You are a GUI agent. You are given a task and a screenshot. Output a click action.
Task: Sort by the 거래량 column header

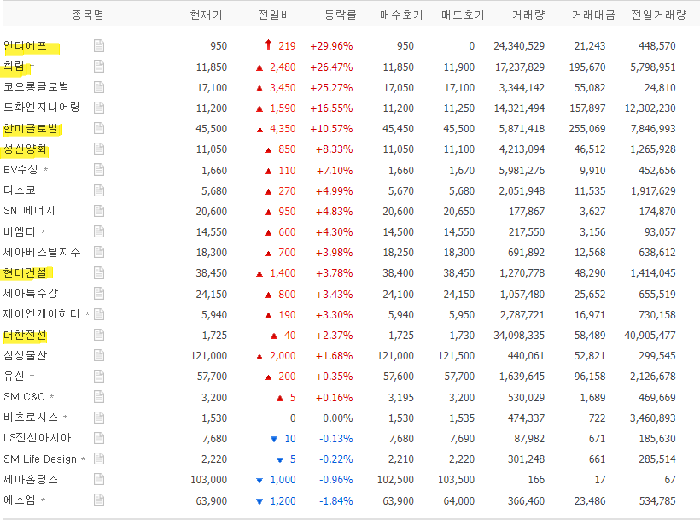(528, 15)
